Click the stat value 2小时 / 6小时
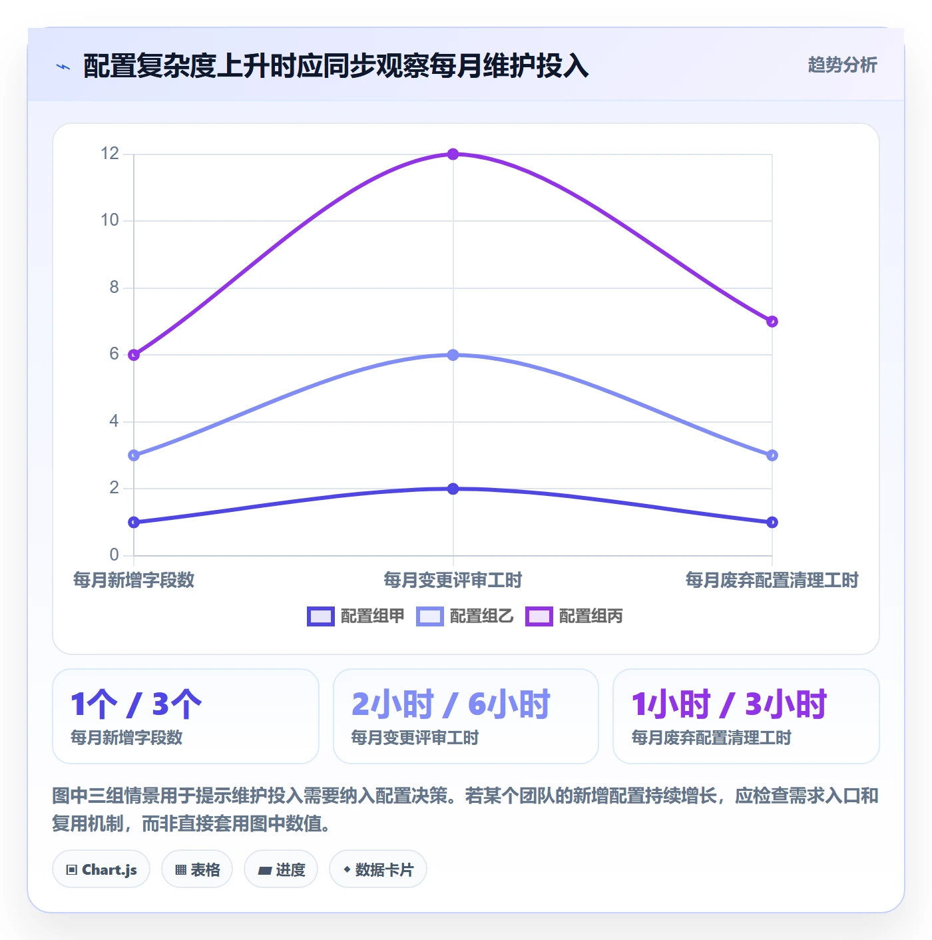 coord(451,704)
